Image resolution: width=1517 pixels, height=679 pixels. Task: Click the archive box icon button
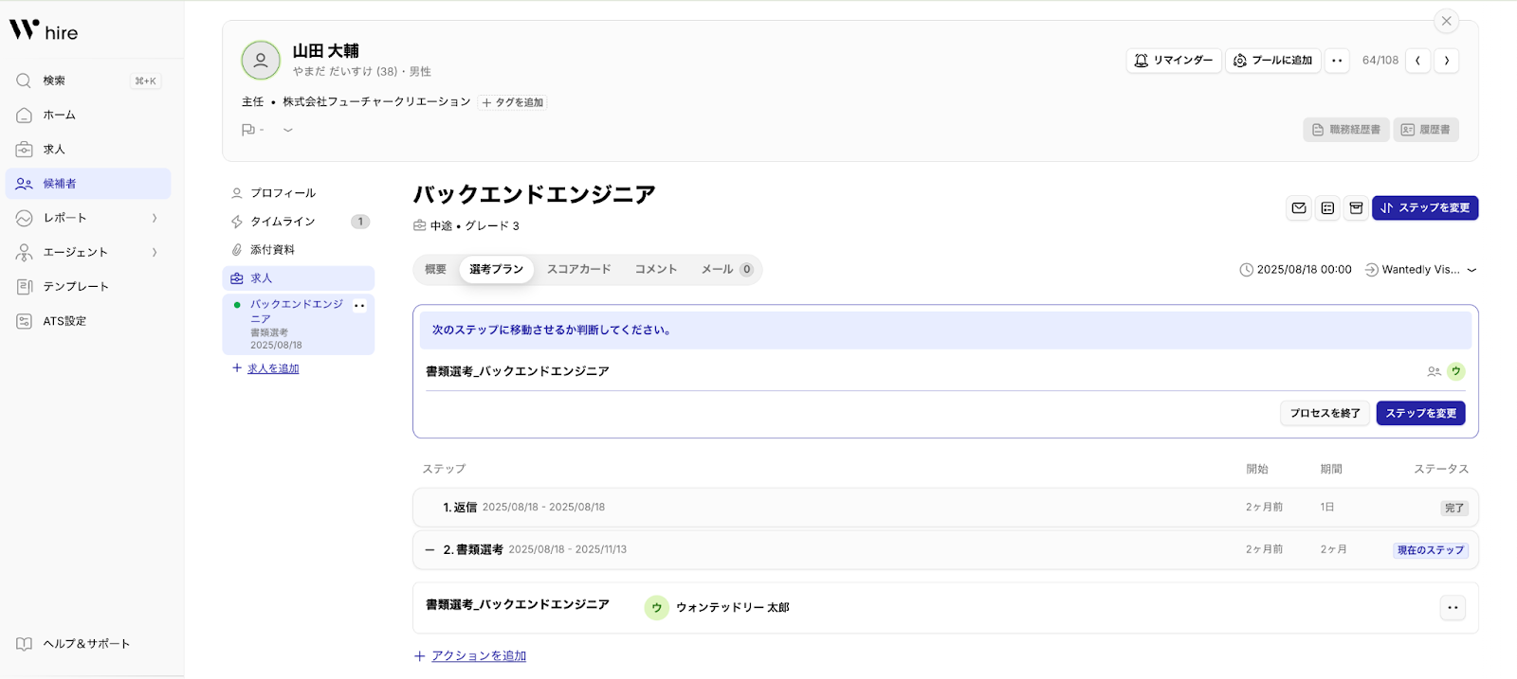[x=1356, y=208]
